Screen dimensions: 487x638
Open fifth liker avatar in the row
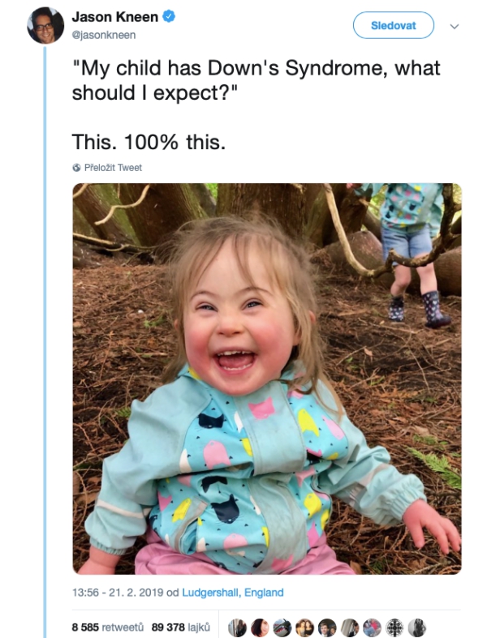[x=327, y=627]
